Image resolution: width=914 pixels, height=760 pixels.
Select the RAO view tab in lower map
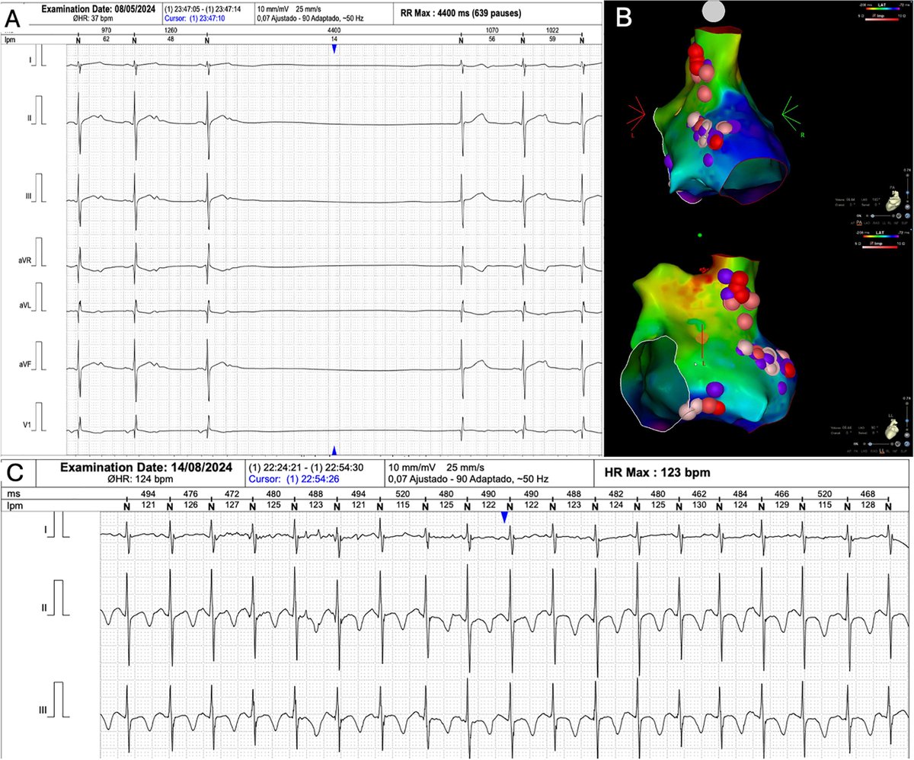874,452
